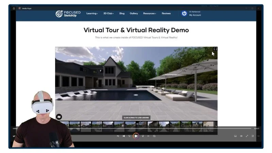Click the Media Player app icon in title bar
The width and height of the screenshot is (272, 153).
(x=20, y=8)
